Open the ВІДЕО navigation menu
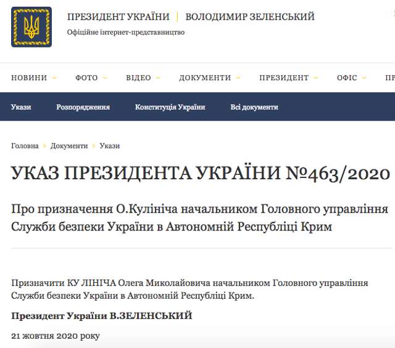The height and width of the screenshot is (348, 395). (138, 78)
